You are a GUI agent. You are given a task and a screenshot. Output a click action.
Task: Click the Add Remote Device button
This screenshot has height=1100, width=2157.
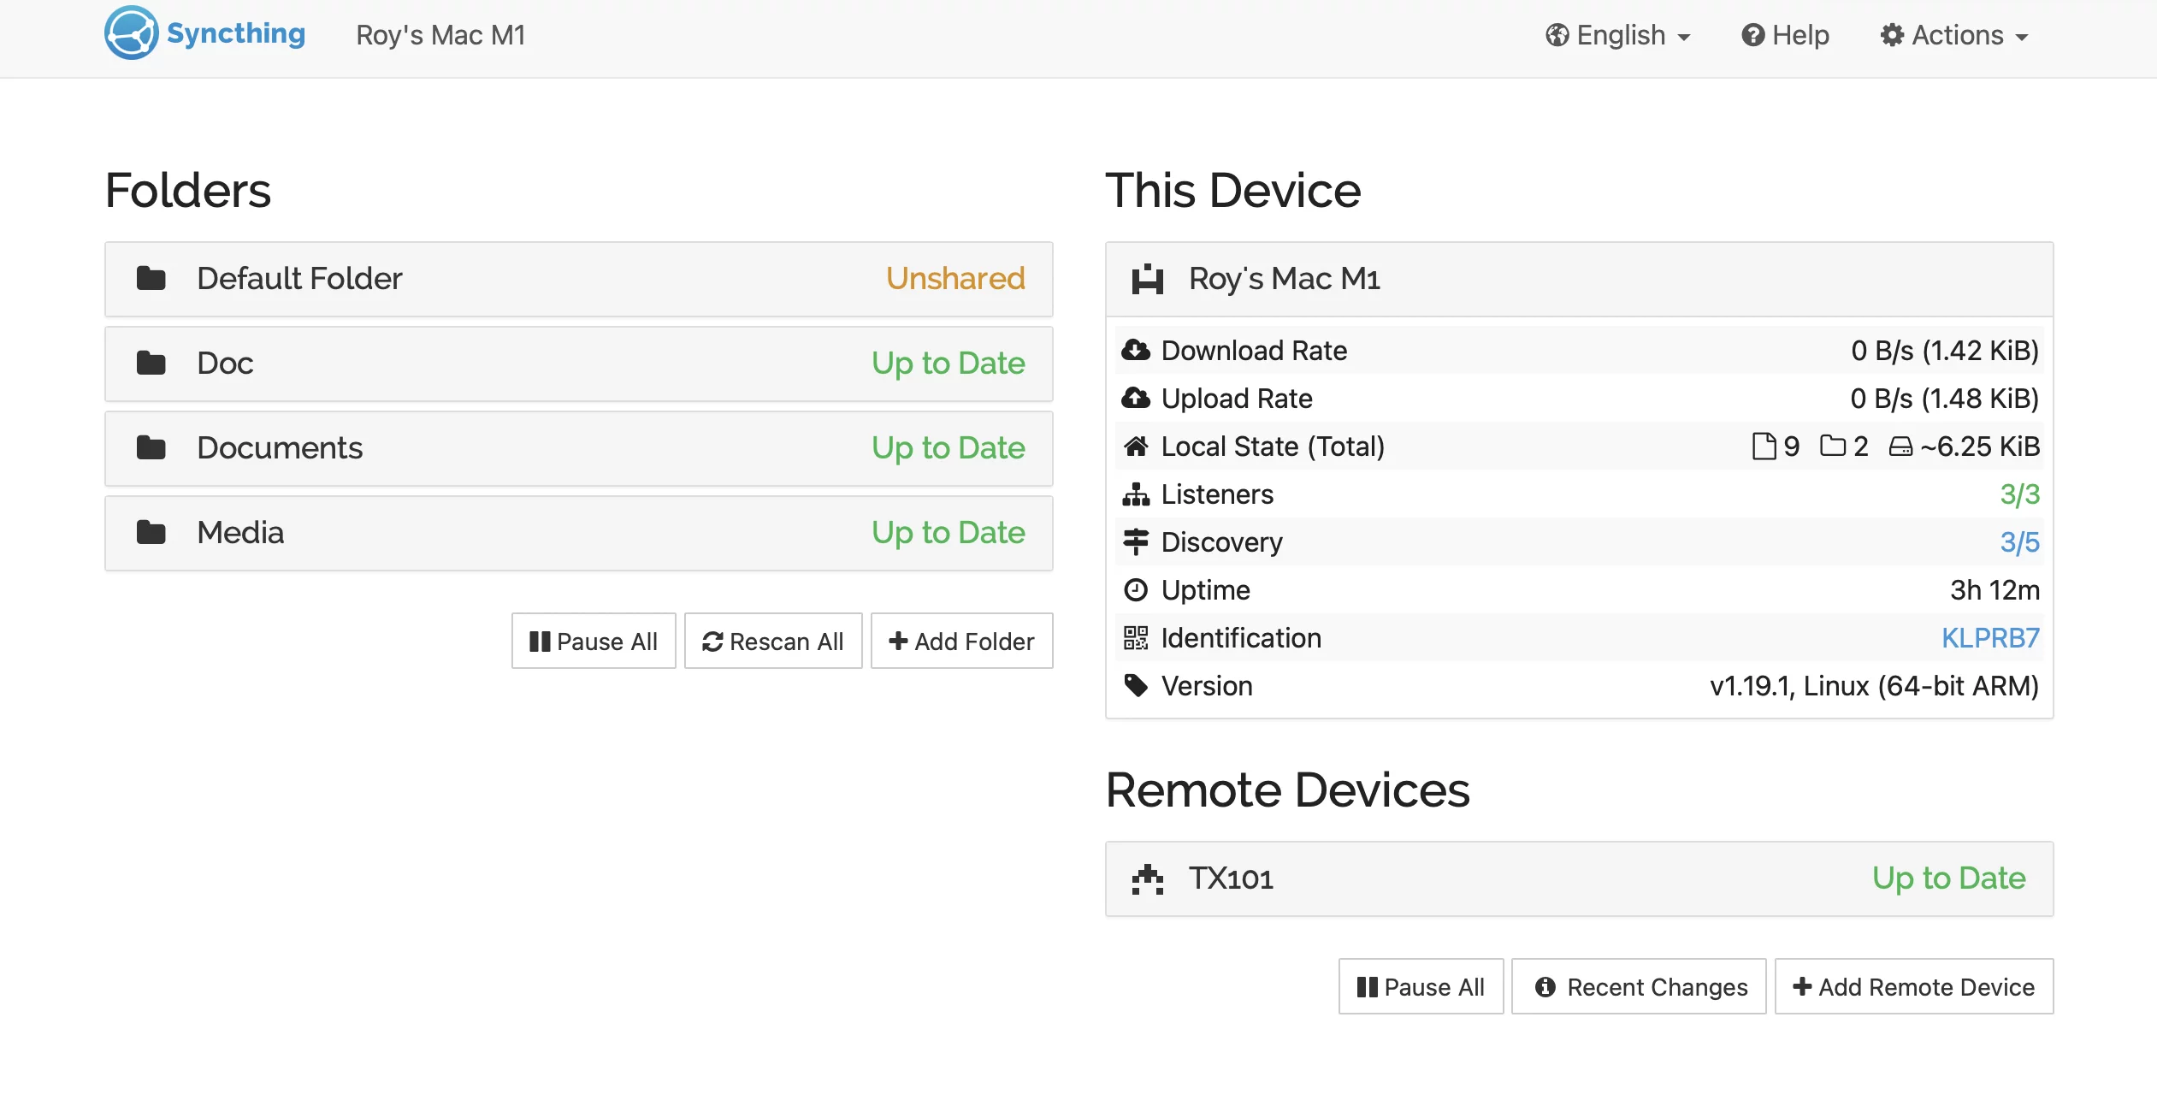click(1914, 987)
